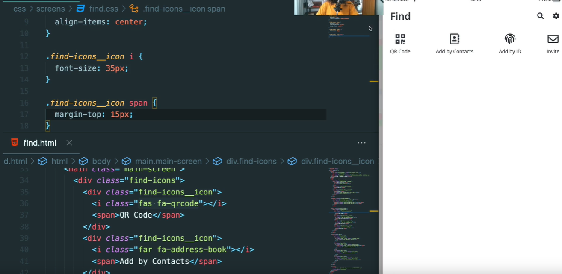562x274 pixels.
Task: Click the CSS file icon in breadcrumb
Action: tap(80, 9)
